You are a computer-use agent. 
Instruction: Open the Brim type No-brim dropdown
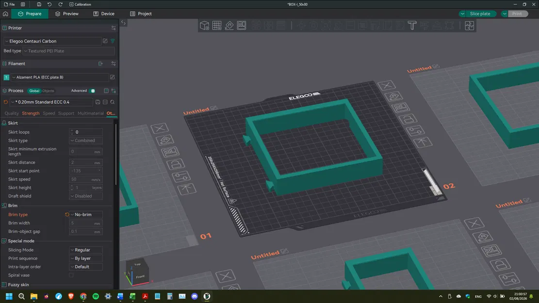pos(86,214)
